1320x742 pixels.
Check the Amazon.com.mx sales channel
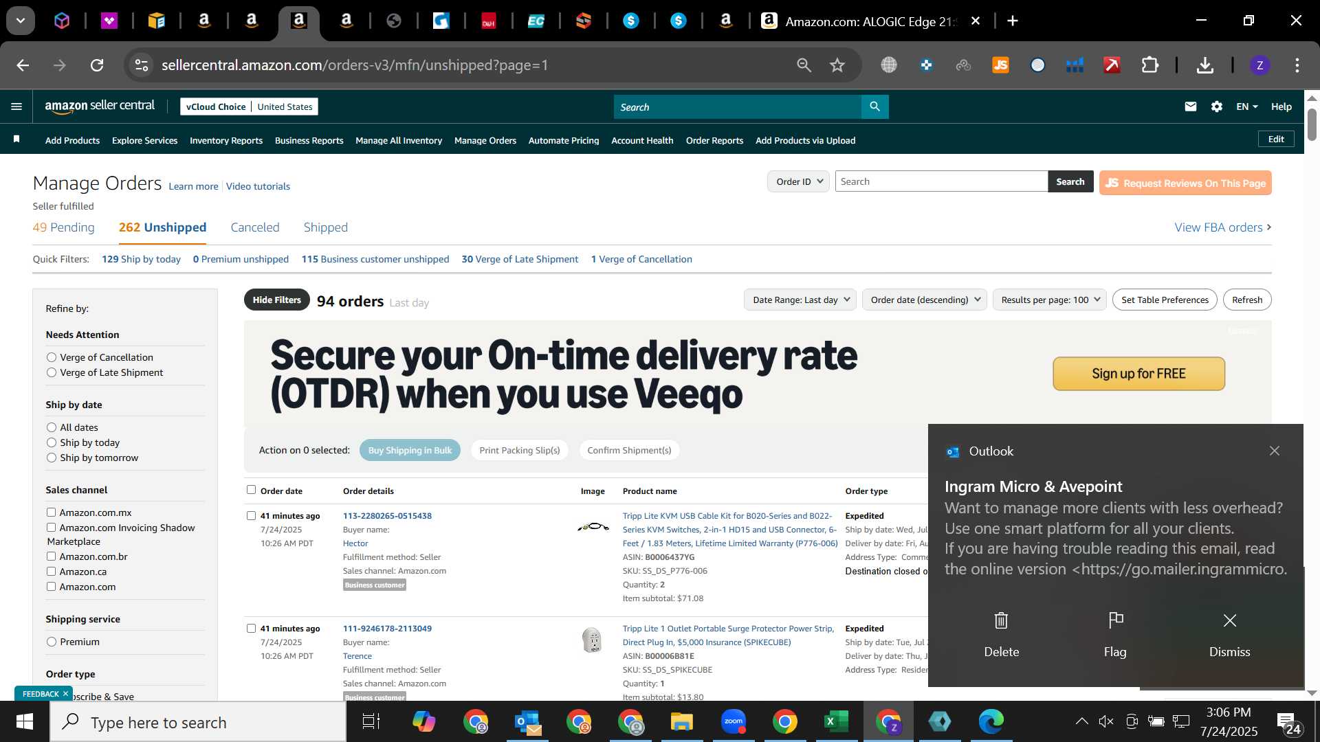click(x=51, y=512)
